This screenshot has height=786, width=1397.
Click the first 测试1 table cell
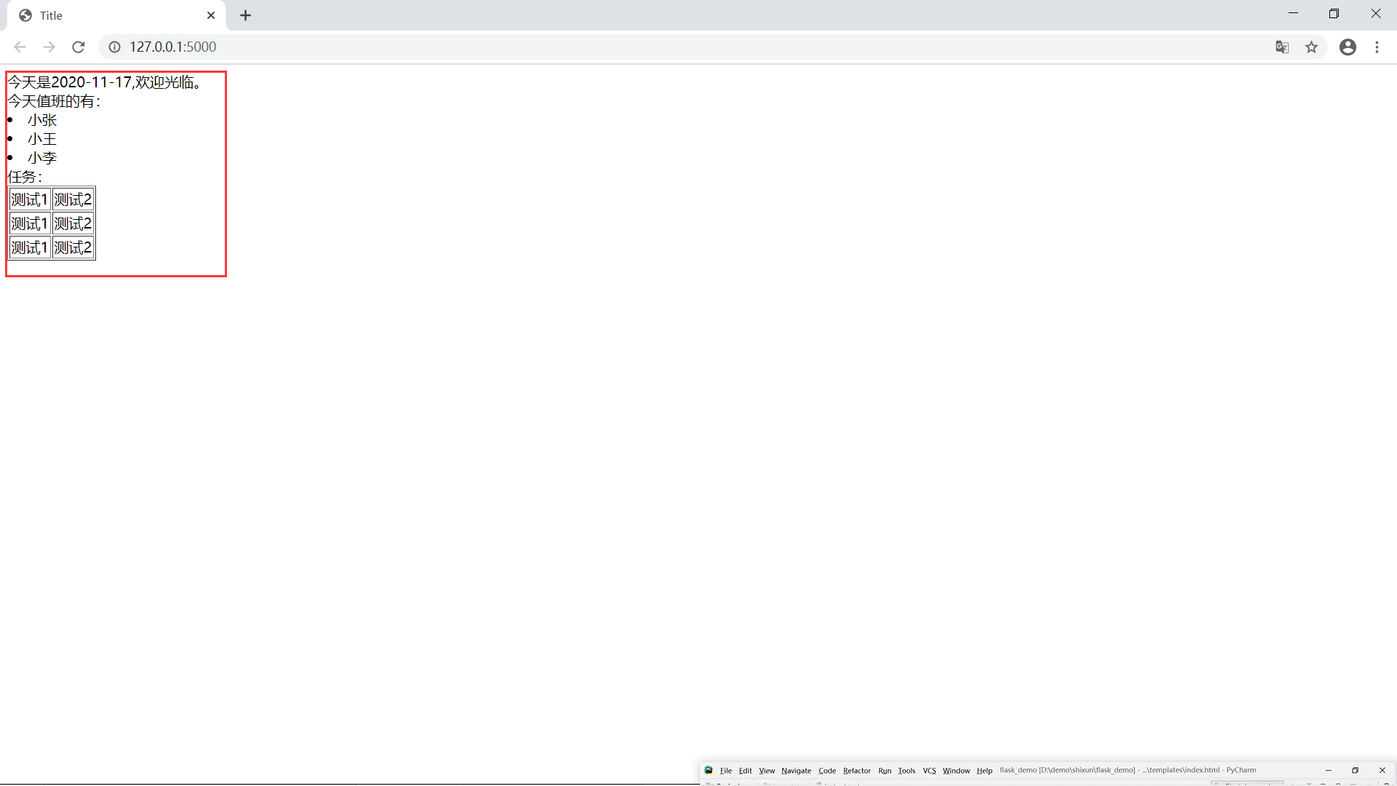[30, 199]
